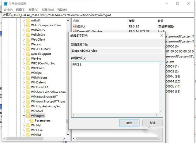Click the wercplsupport folder icon
This screenshot has width=196, height=143.
(x=28, y=54)
